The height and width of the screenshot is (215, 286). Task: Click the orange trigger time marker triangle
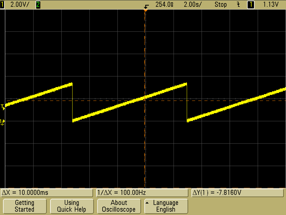pos(146,11)
